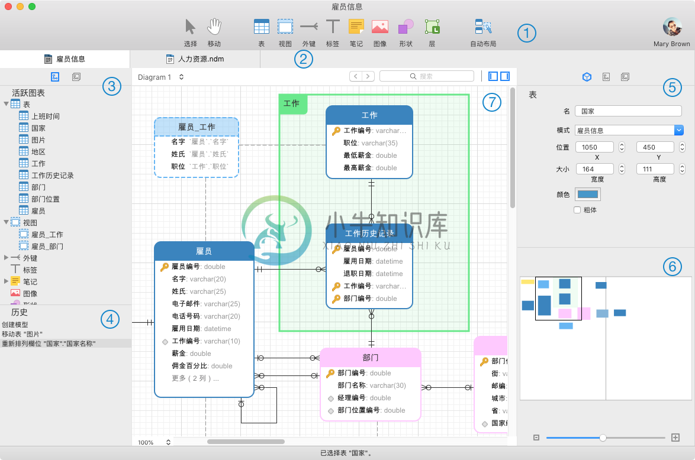
Task: Click history entry 重新排列栏位 "国家"."国家名称"
Action: [x=66, y=344]
